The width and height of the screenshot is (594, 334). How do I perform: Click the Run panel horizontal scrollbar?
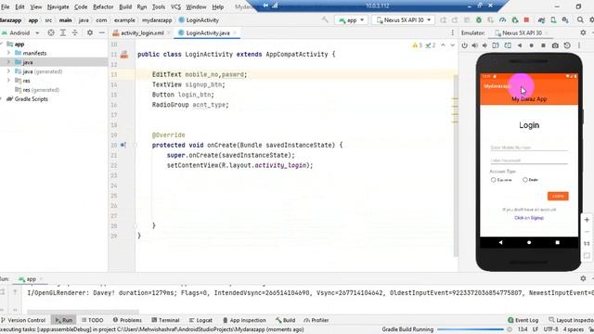pos(83,312)
